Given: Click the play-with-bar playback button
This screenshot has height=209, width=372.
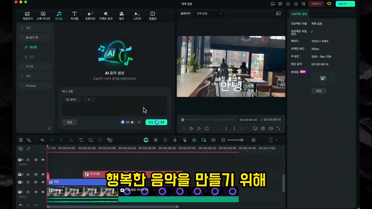Looking at the screenshot, I should pyautogui.click(x=191, y=129).
